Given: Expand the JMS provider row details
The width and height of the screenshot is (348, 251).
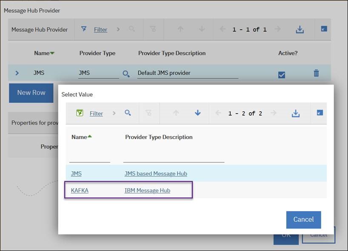Looking at the screenshot, I should point(17,73).
